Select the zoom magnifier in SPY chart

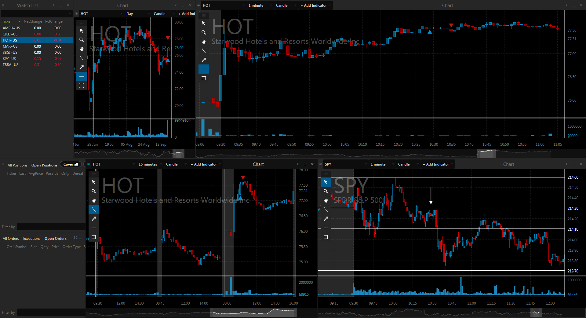coord(326,191)
